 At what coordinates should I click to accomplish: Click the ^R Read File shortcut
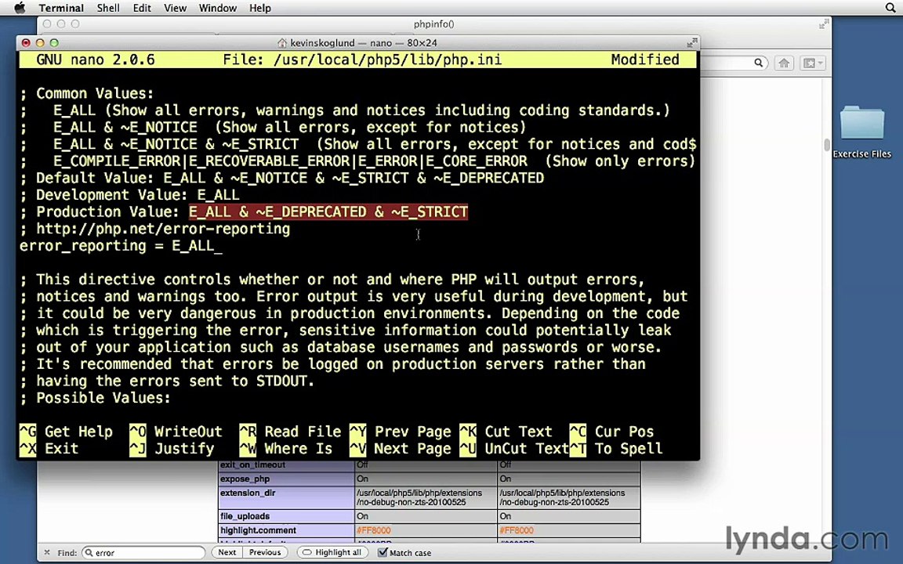pyautogui.click(x=291, y=432)
